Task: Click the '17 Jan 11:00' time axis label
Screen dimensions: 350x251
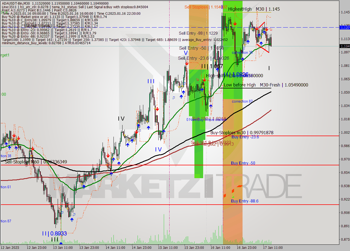Action: click(x=273, y=248)
